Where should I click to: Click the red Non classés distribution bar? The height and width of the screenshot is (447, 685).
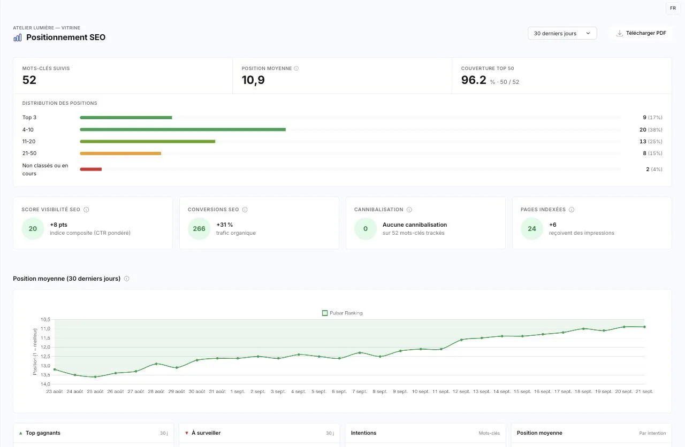point(90,169)
